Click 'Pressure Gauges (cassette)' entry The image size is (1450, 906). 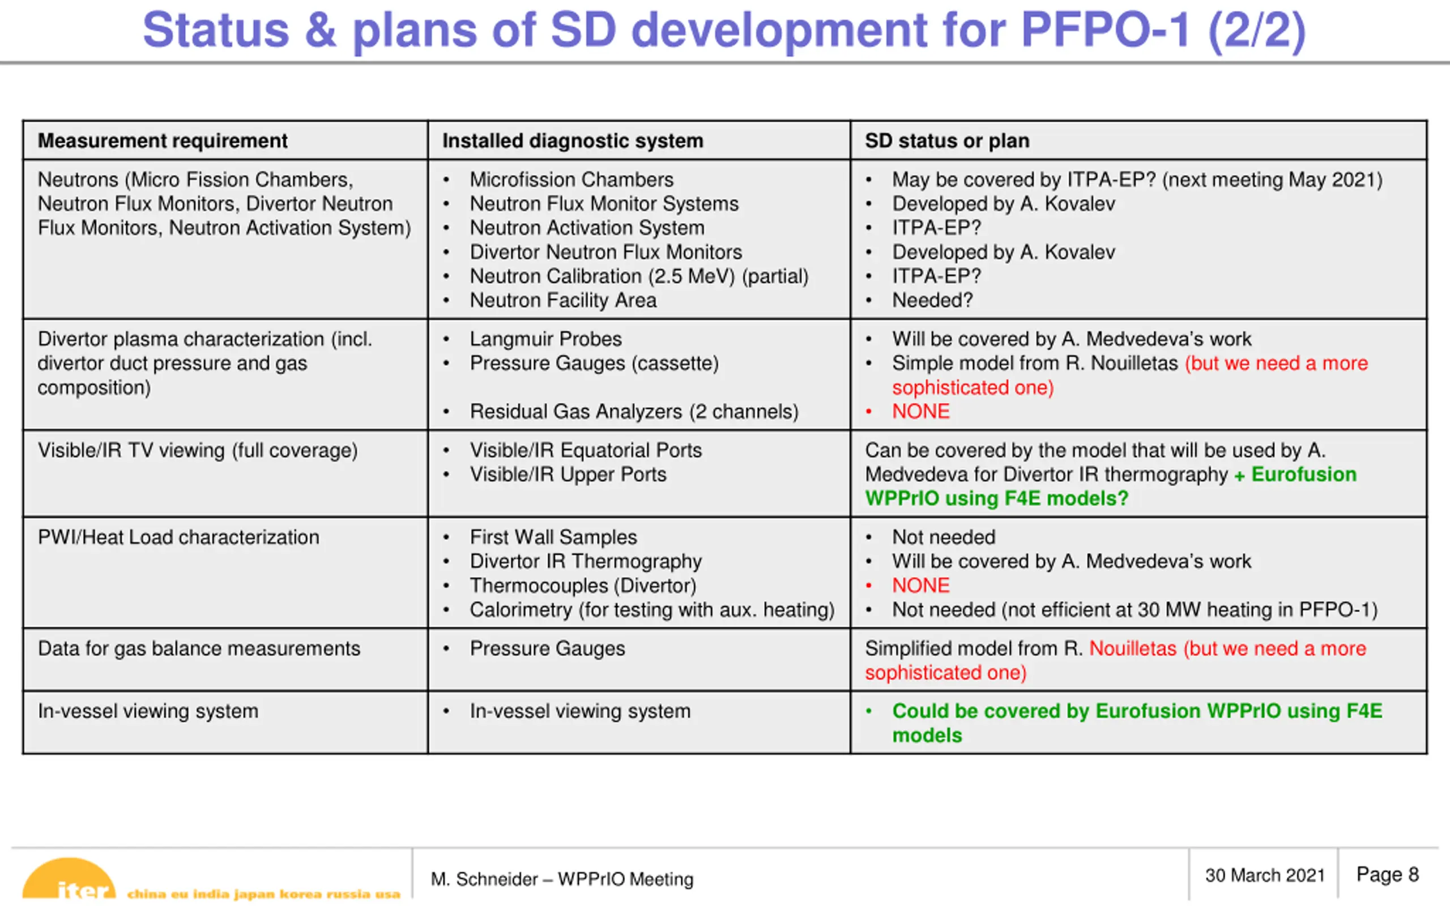click(x=594, y=363)
